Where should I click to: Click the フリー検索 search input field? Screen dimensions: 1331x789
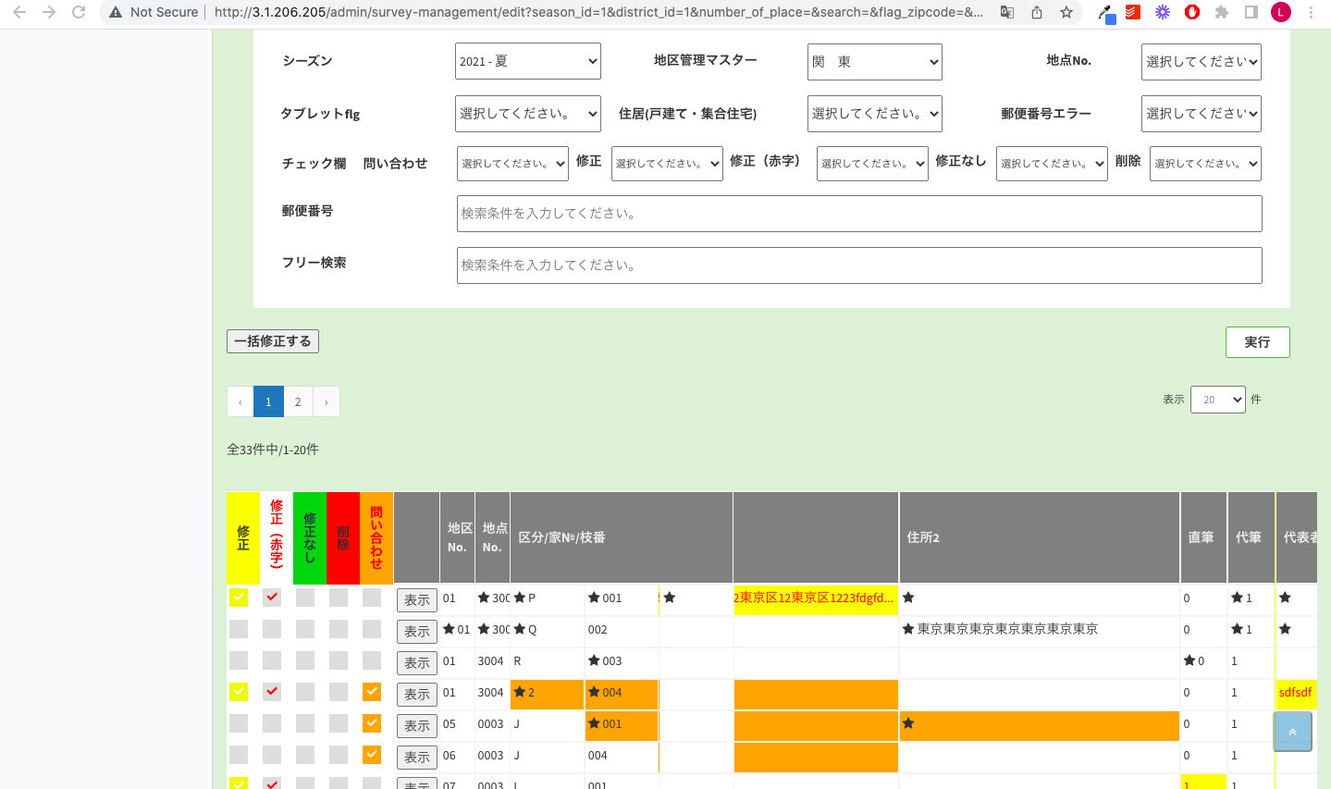tap(859, 265)
